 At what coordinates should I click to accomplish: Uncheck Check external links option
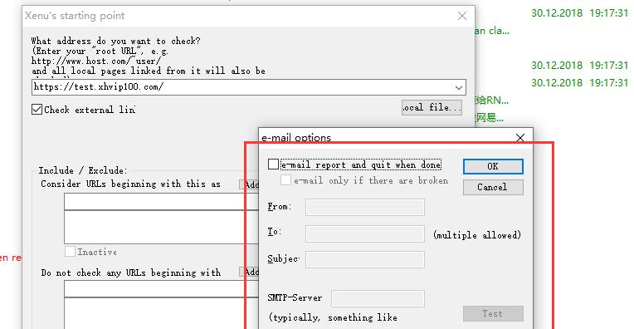(37, 110)
